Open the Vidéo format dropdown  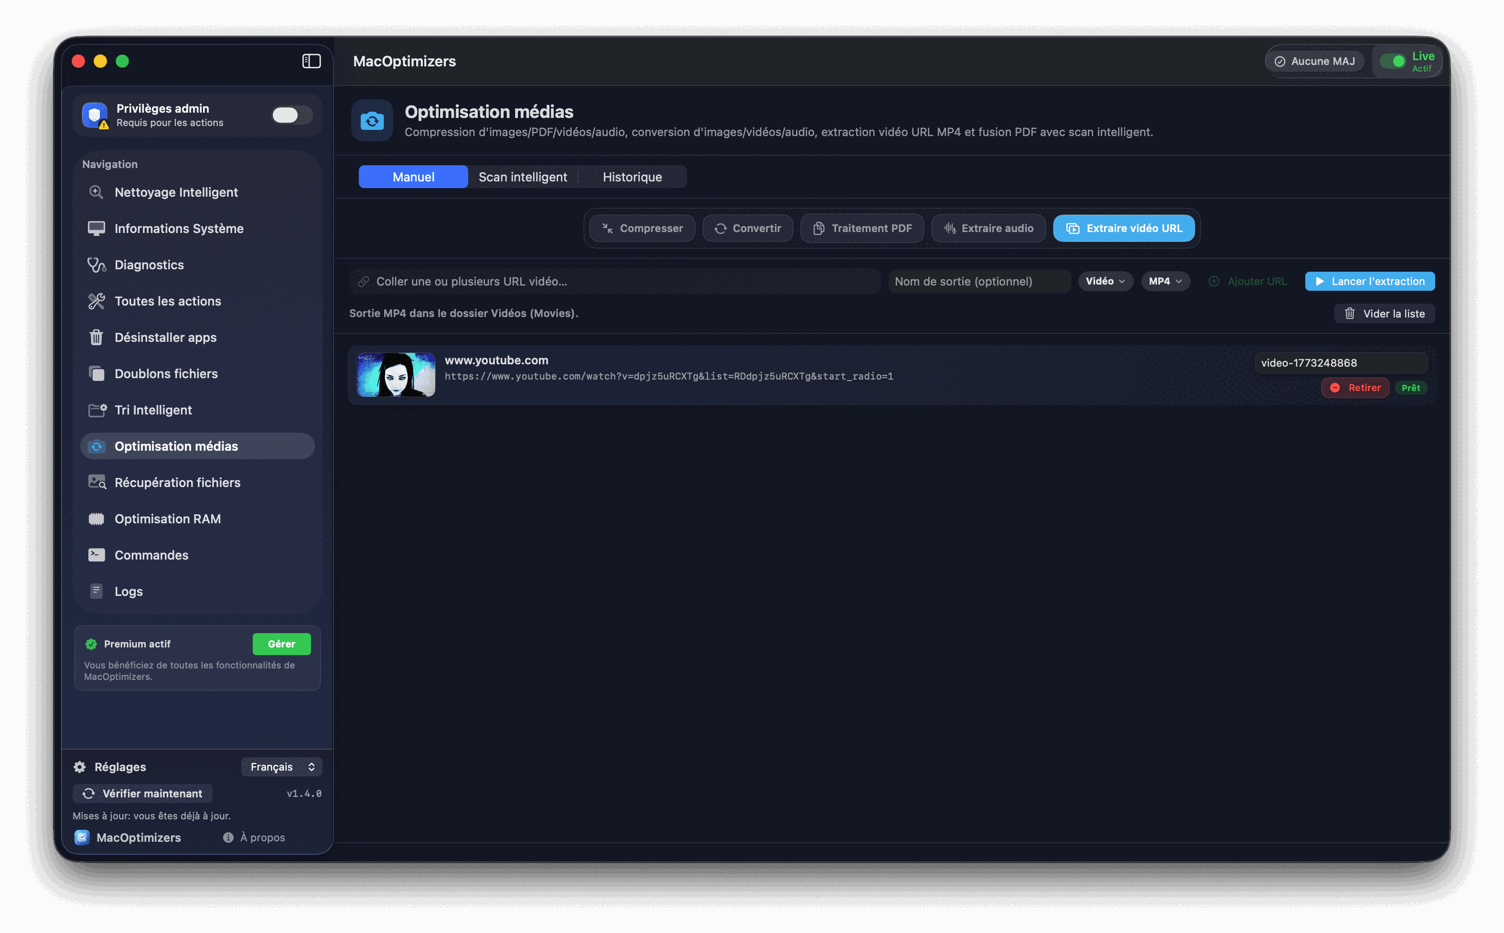(1105, 281)
